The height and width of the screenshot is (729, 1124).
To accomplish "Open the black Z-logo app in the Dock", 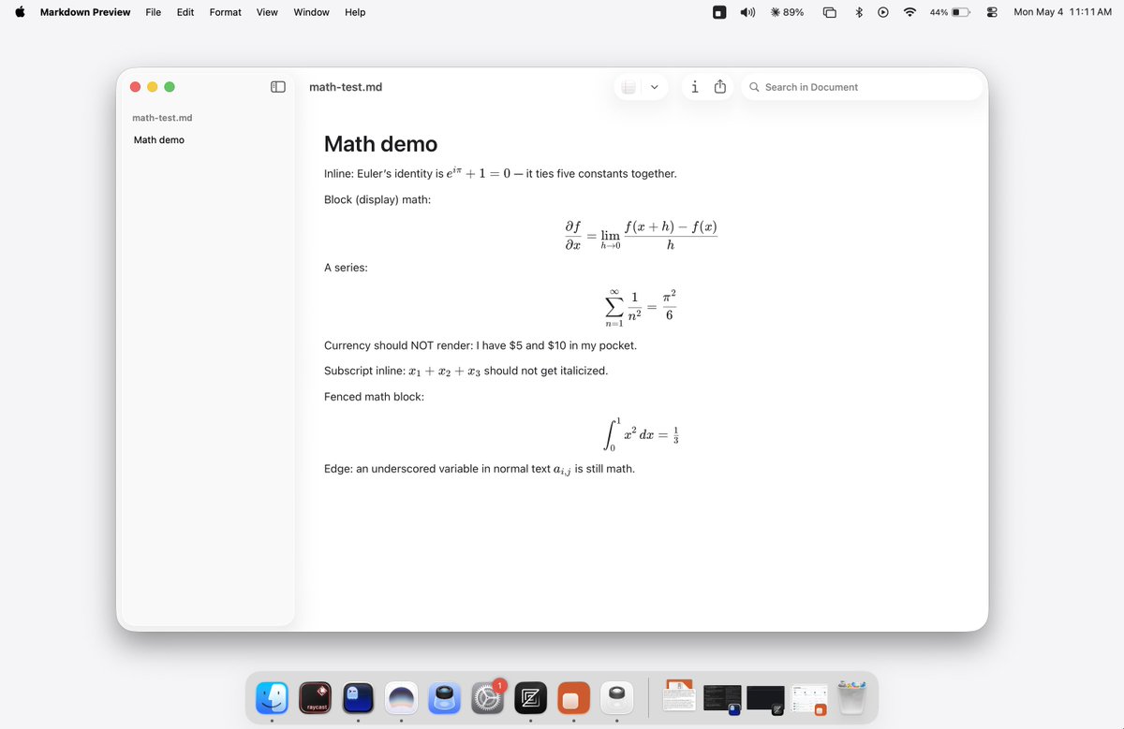I will pos(530,697).
